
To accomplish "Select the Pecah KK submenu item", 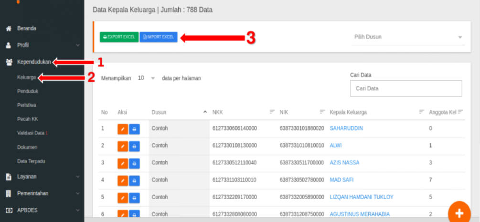I will (x=28, y=119).
